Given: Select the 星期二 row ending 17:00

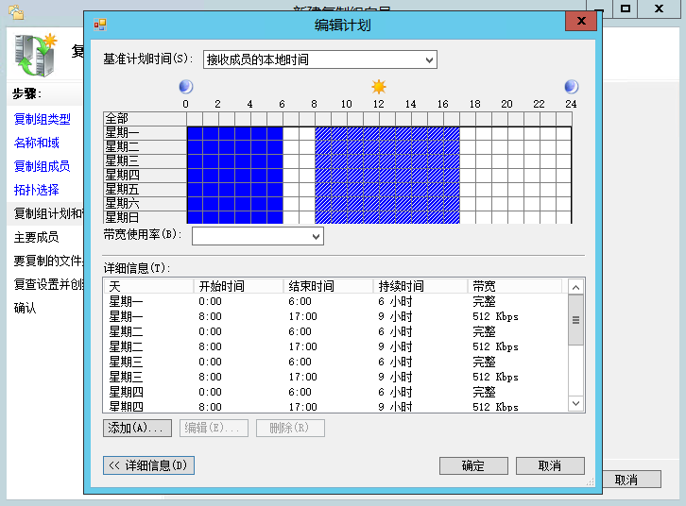Looking at the screenshot, I should [335, 346].
